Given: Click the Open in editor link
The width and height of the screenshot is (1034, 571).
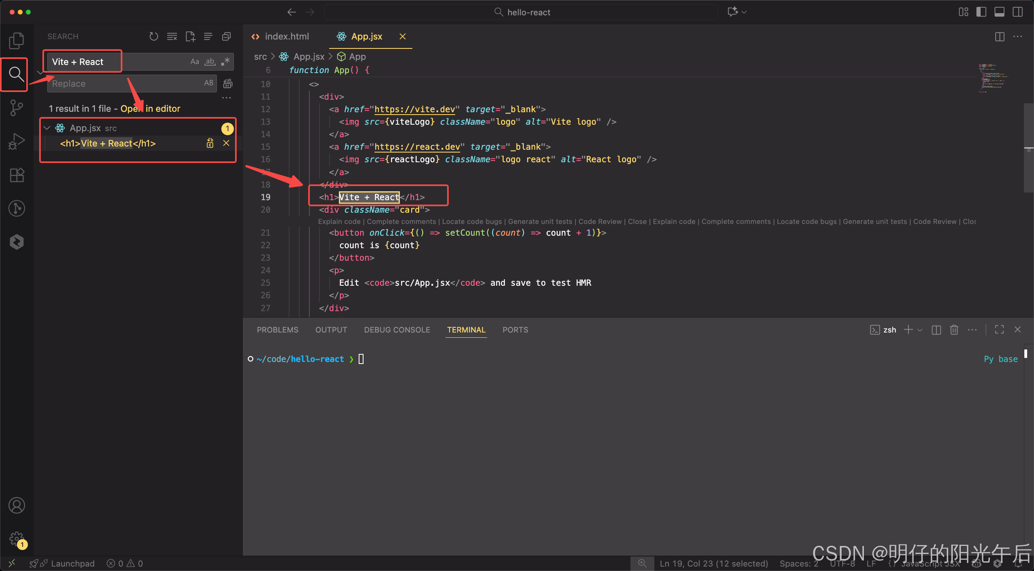Looking at the screenshot, I should (x=150, y=109).
